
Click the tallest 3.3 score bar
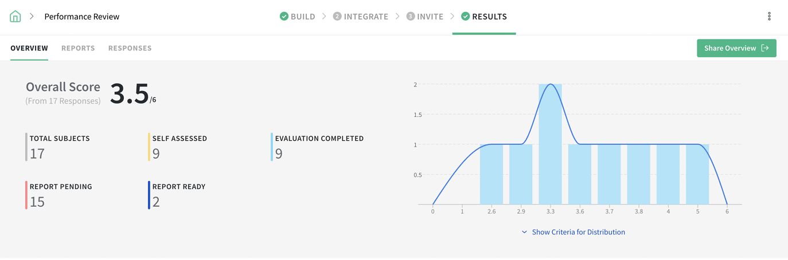(x=551, y=144)
